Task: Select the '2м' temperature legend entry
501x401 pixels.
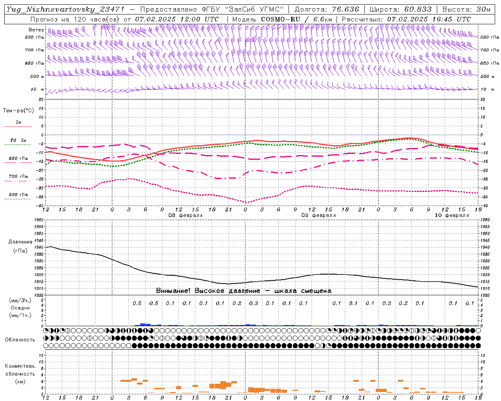Action: click(18, 123)
